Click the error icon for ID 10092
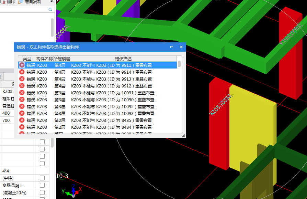 [22, 106]
